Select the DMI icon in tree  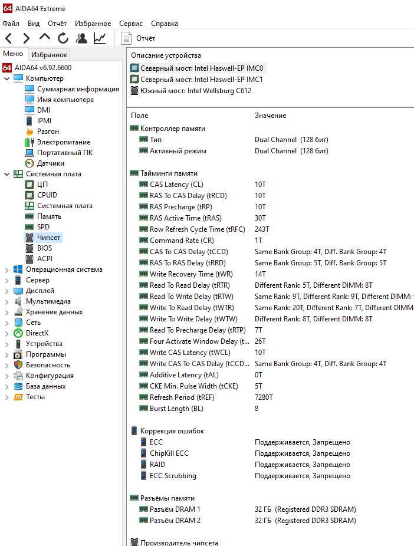(29, 110)
